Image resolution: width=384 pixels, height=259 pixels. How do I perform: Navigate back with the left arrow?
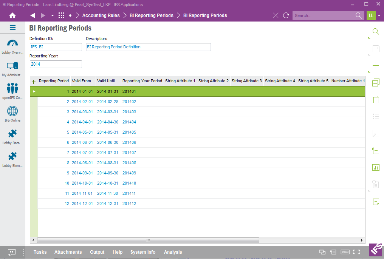point(33,15)
